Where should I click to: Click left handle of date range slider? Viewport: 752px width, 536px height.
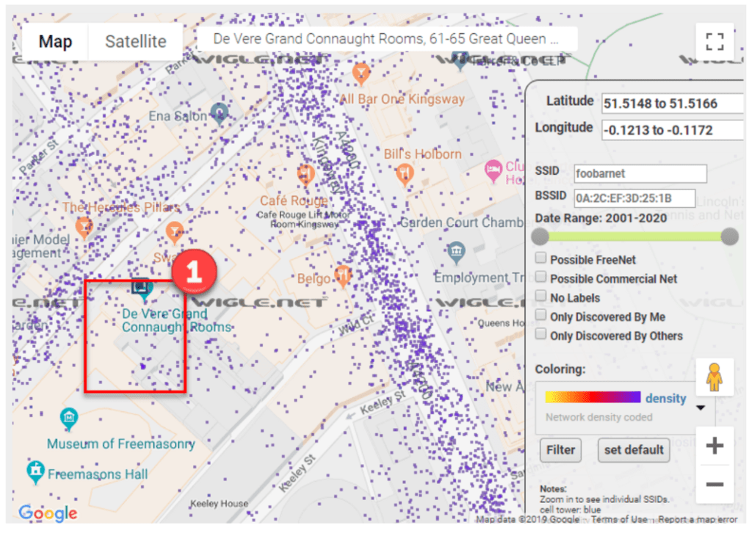tap(540, 236)
